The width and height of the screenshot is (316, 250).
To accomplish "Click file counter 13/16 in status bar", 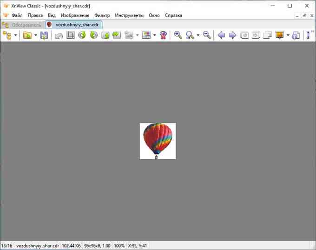I will [7, 246].
